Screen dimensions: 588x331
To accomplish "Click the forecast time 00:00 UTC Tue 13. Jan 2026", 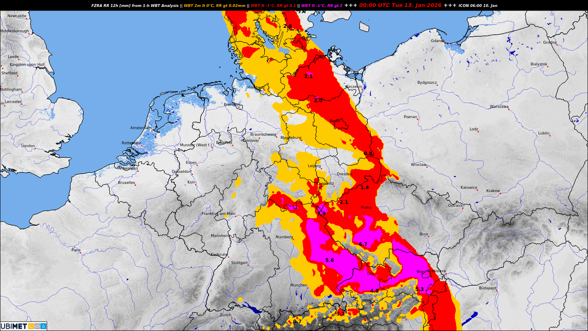I will [x=401, y=6].
